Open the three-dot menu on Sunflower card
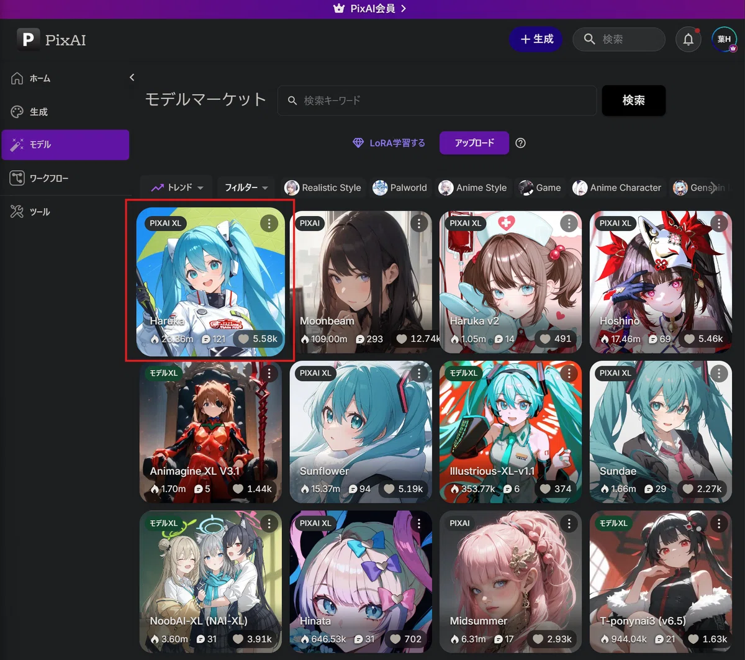Viewport: 745px width, 660px height. [419, 373]
